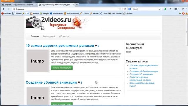Open sidebar link Секреты успешных презентаций от Apple

point(140,79)
